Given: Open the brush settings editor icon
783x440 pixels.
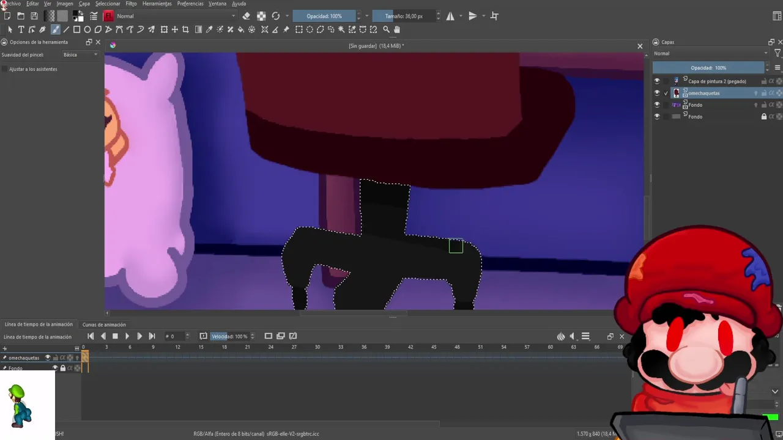Looking at the screenshot, I should point(94,16).
